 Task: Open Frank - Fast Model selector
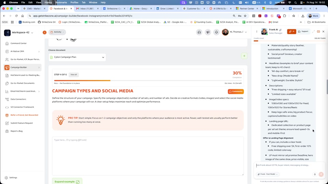click(x=268, y=174)
